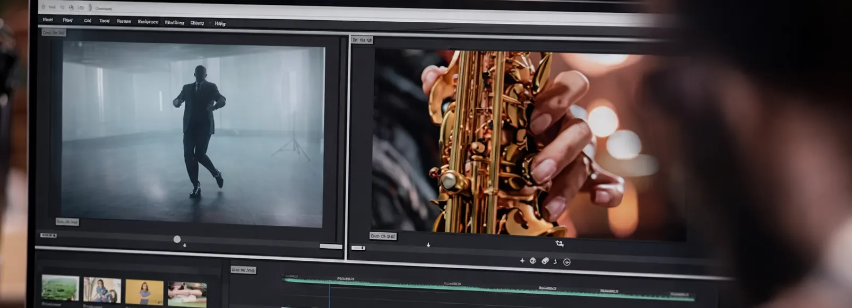Select the tag-shaped icon below the right monitor
Image resolution: width=852 pixels, height=308 pixels.
click(545, 261)
